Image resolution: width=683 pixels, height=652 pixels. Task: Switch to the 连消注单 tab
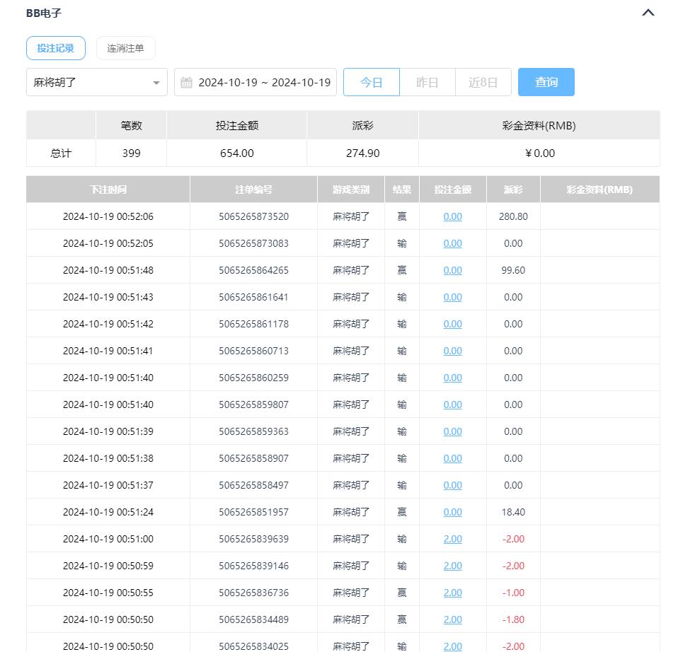(x=125, y=48)
